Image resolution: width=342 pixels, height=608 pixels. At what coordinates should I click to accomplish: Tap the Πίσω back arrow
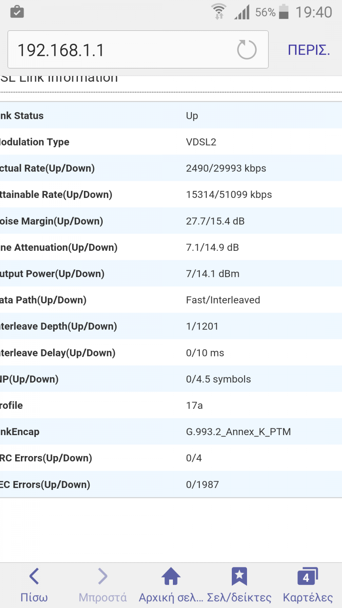pyautogui.click(x=34, y=576)
